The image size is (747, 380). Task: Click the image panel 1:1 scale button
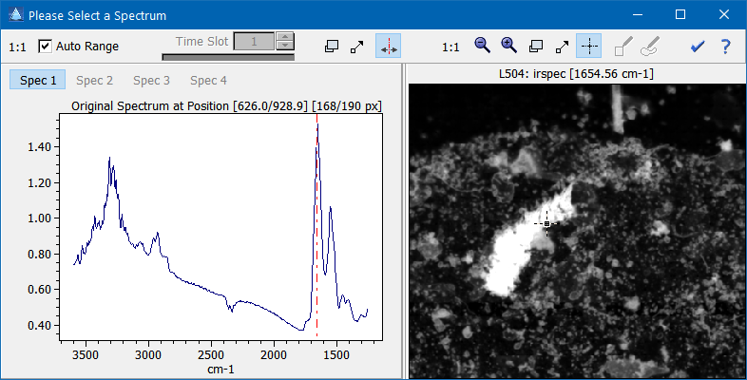point(450,47)
